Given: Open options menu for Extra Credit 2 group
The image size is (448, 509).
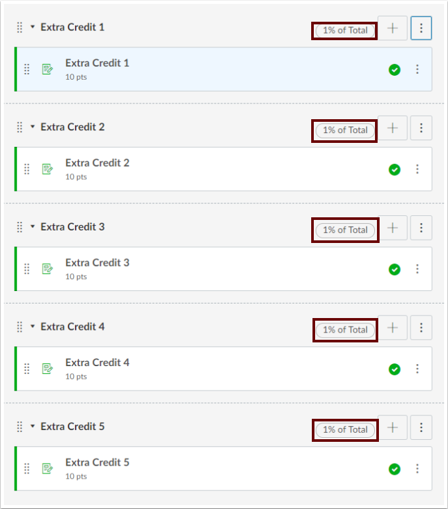Looking at the screenshot, I should click(x=421, y=128).
